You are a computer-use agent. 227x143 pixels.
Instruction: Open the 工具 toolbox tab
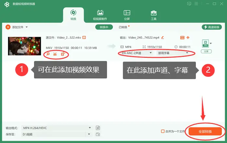coord(153,15)
